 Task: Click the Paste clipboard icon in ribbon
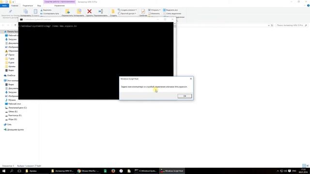tap(35, 12)
